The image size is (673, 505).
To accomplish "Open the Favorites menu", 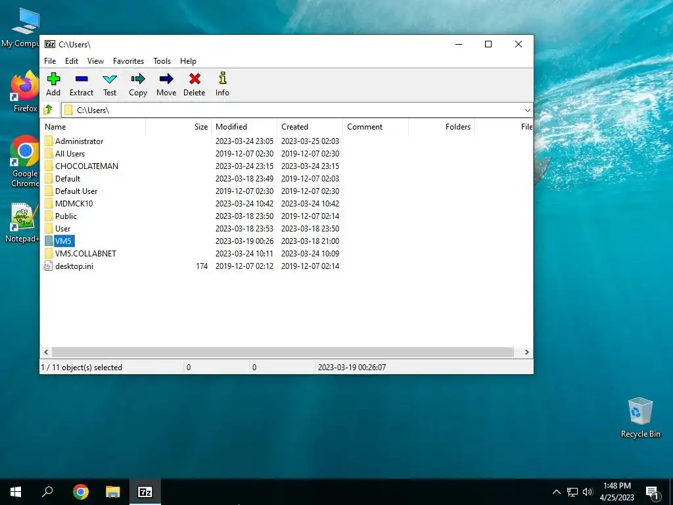I will coord(128,61).
